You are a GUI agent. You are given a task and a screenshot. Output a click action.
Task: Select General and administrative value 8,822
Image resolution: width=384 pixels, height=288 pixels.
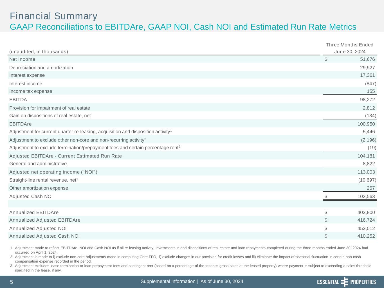point(369,164)
